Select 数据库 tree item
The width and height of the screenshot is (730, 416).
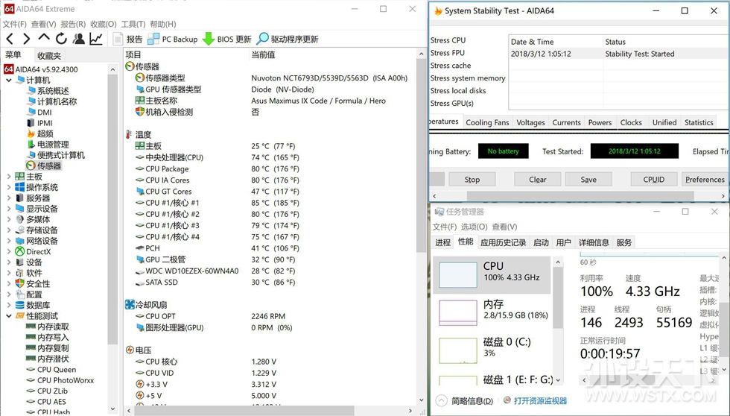(33, 305)
